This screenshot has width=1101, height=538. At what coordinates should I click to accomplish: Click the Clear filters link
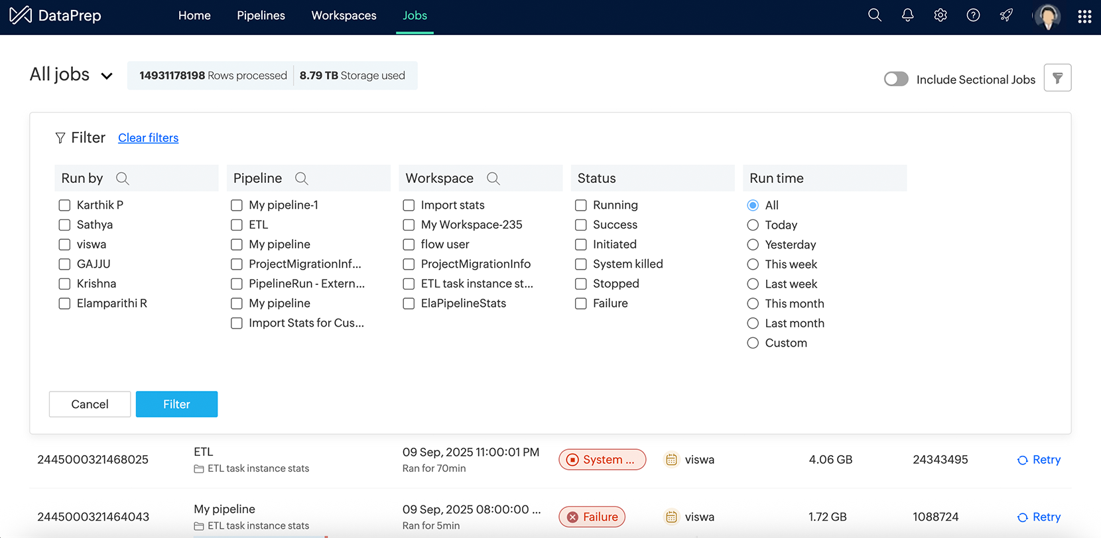tap(148, 138)
